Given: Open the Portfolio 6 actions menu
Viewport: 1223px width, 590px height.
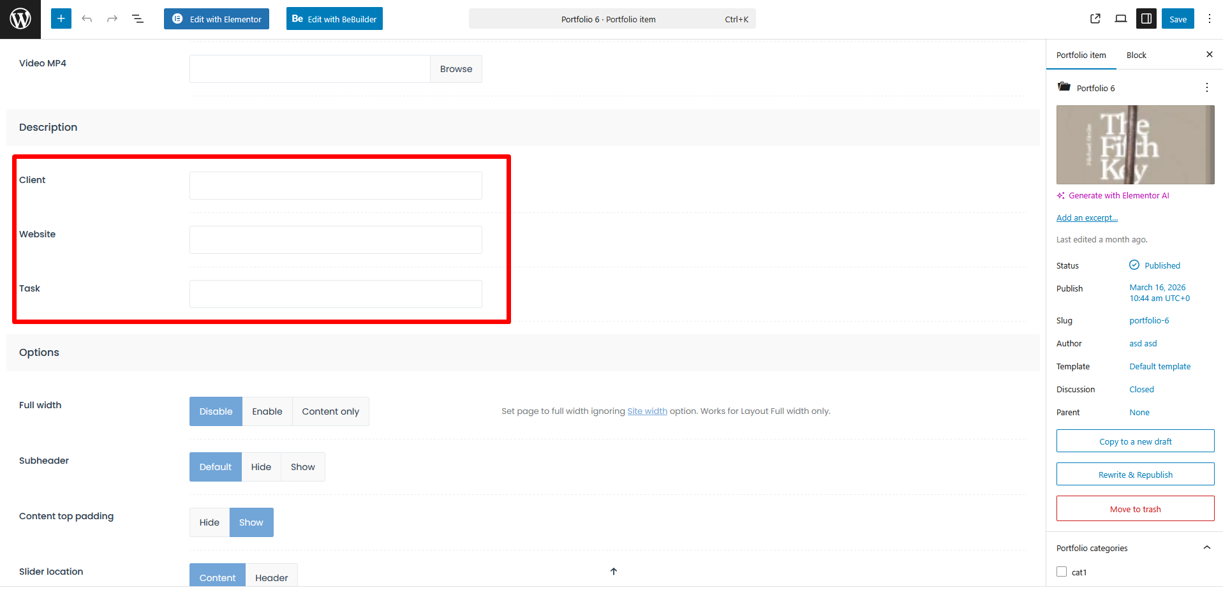Looking at the screenshot, I should pyautogui.click(x=1206, y=88).
